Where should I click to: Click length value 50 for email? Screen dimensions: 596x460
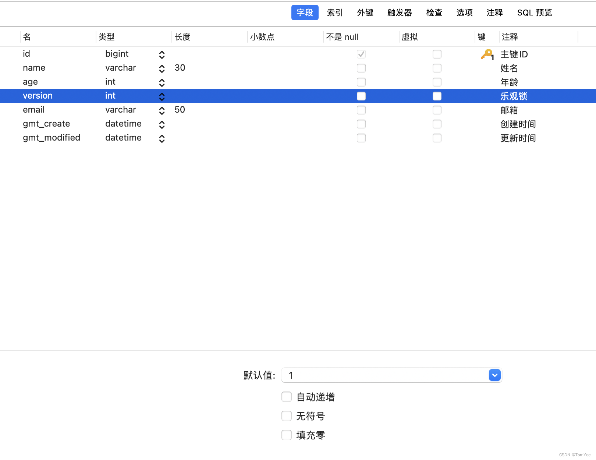tap(180, 110)
